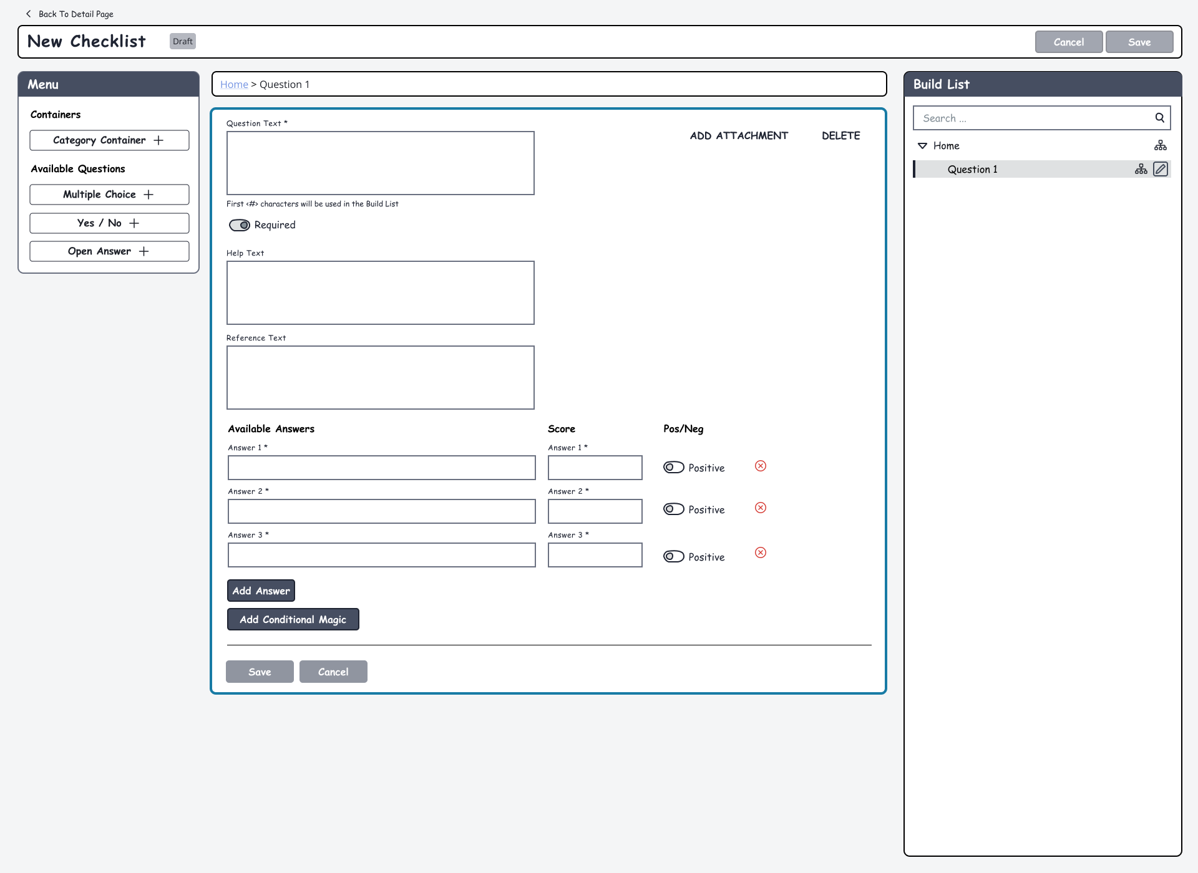Remove Answer 1 with its red X icon
This screenshot has height=873, width=1198.
point(761,466)
